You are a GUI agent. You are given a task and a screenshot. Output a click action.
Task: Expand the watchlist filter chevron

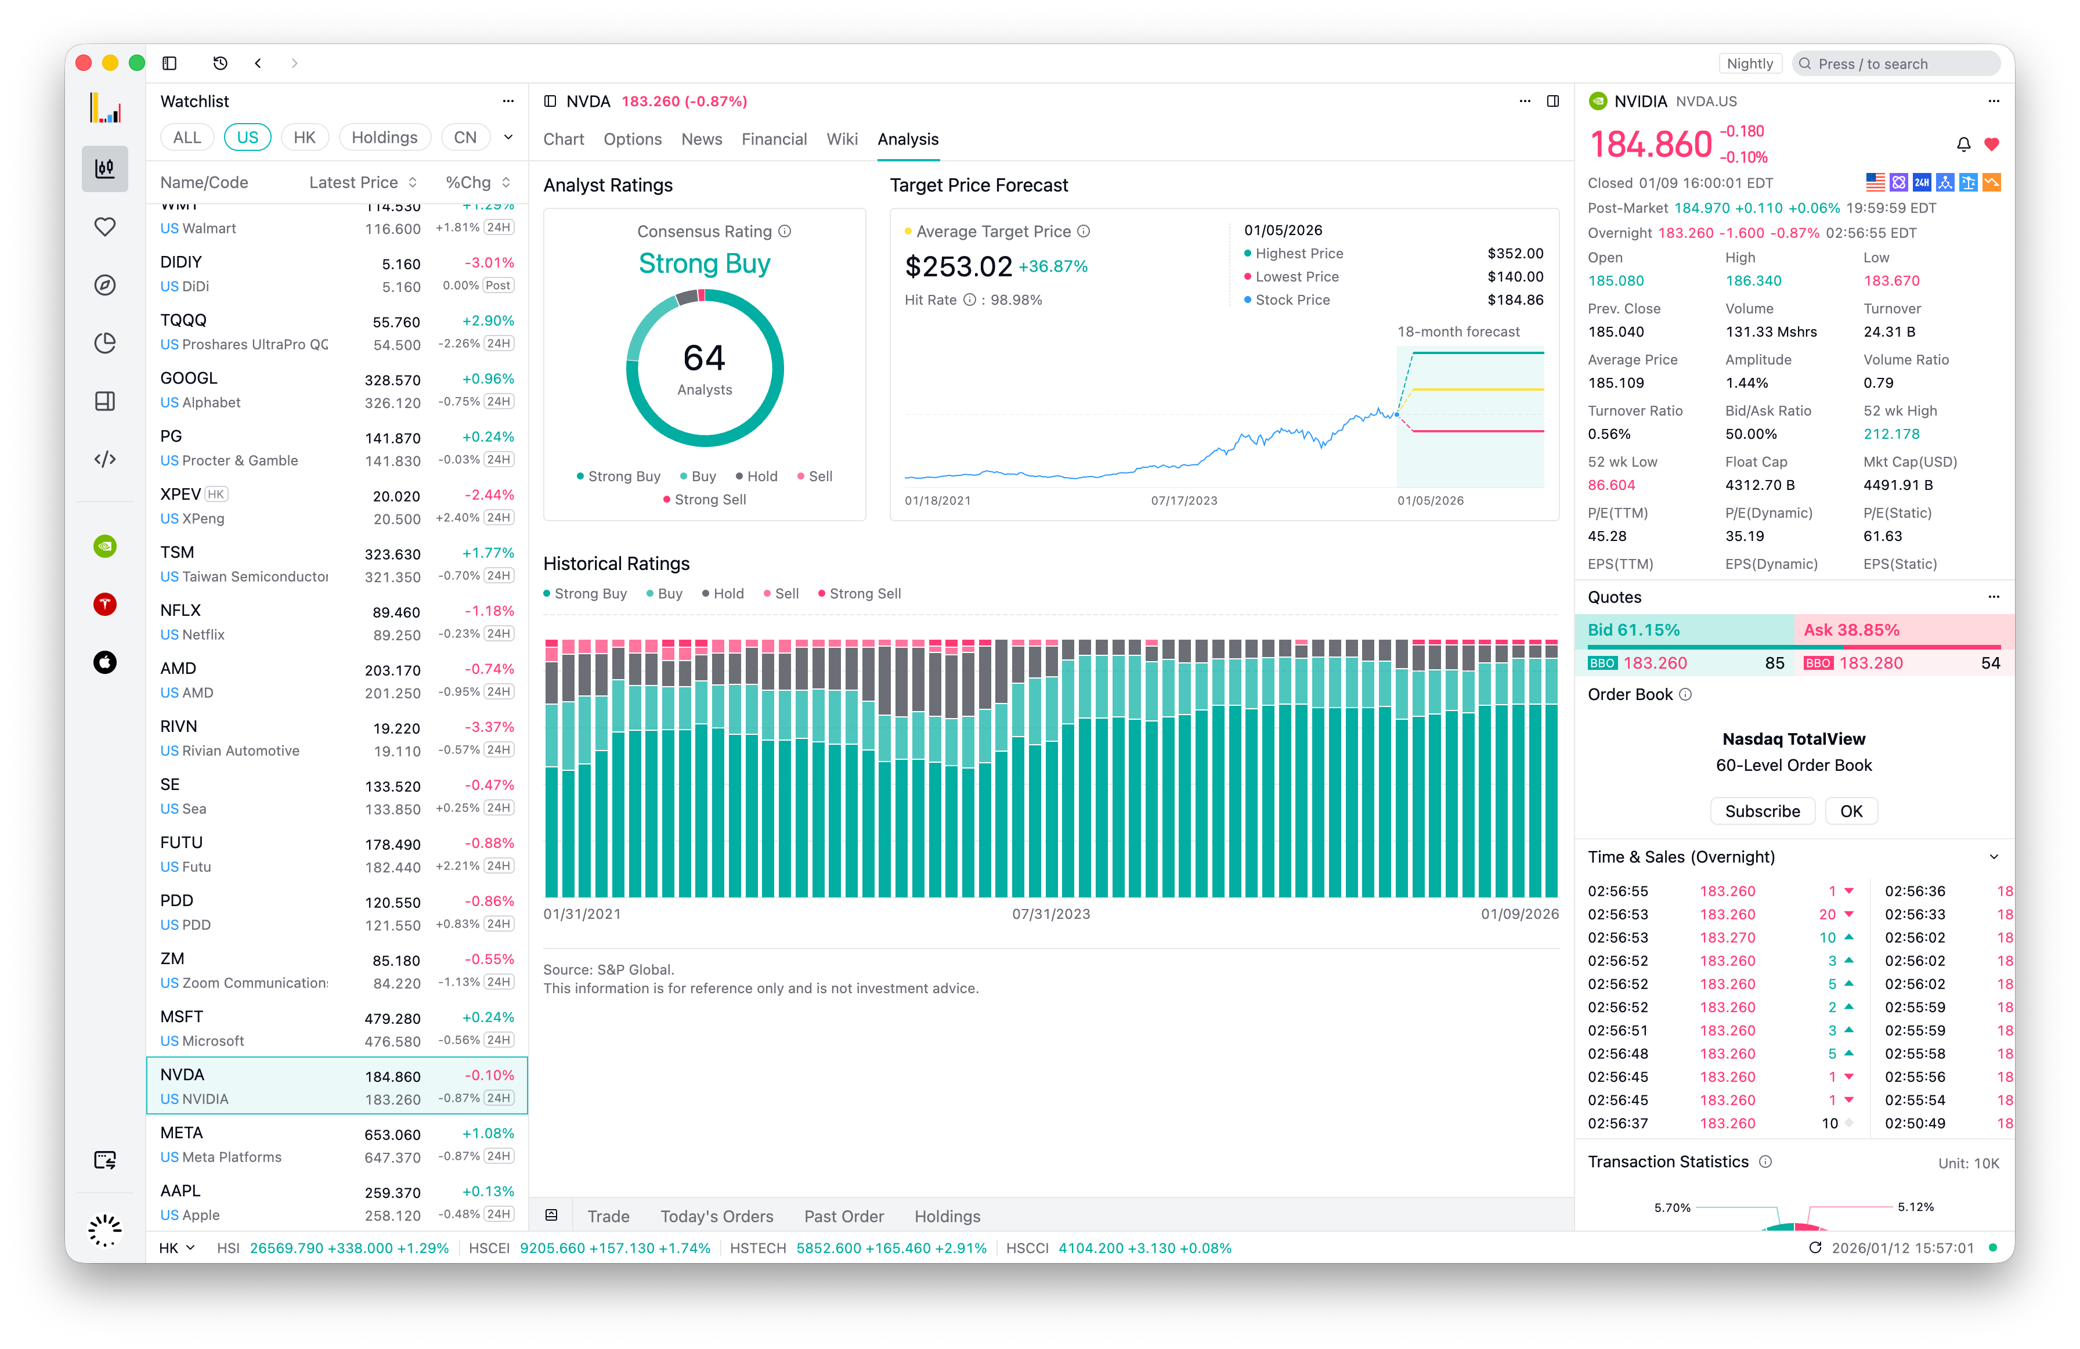pyautogui.click(x=508, y=137)
